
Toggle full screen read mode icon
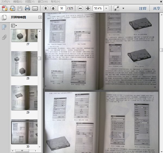tap(117, 8)
